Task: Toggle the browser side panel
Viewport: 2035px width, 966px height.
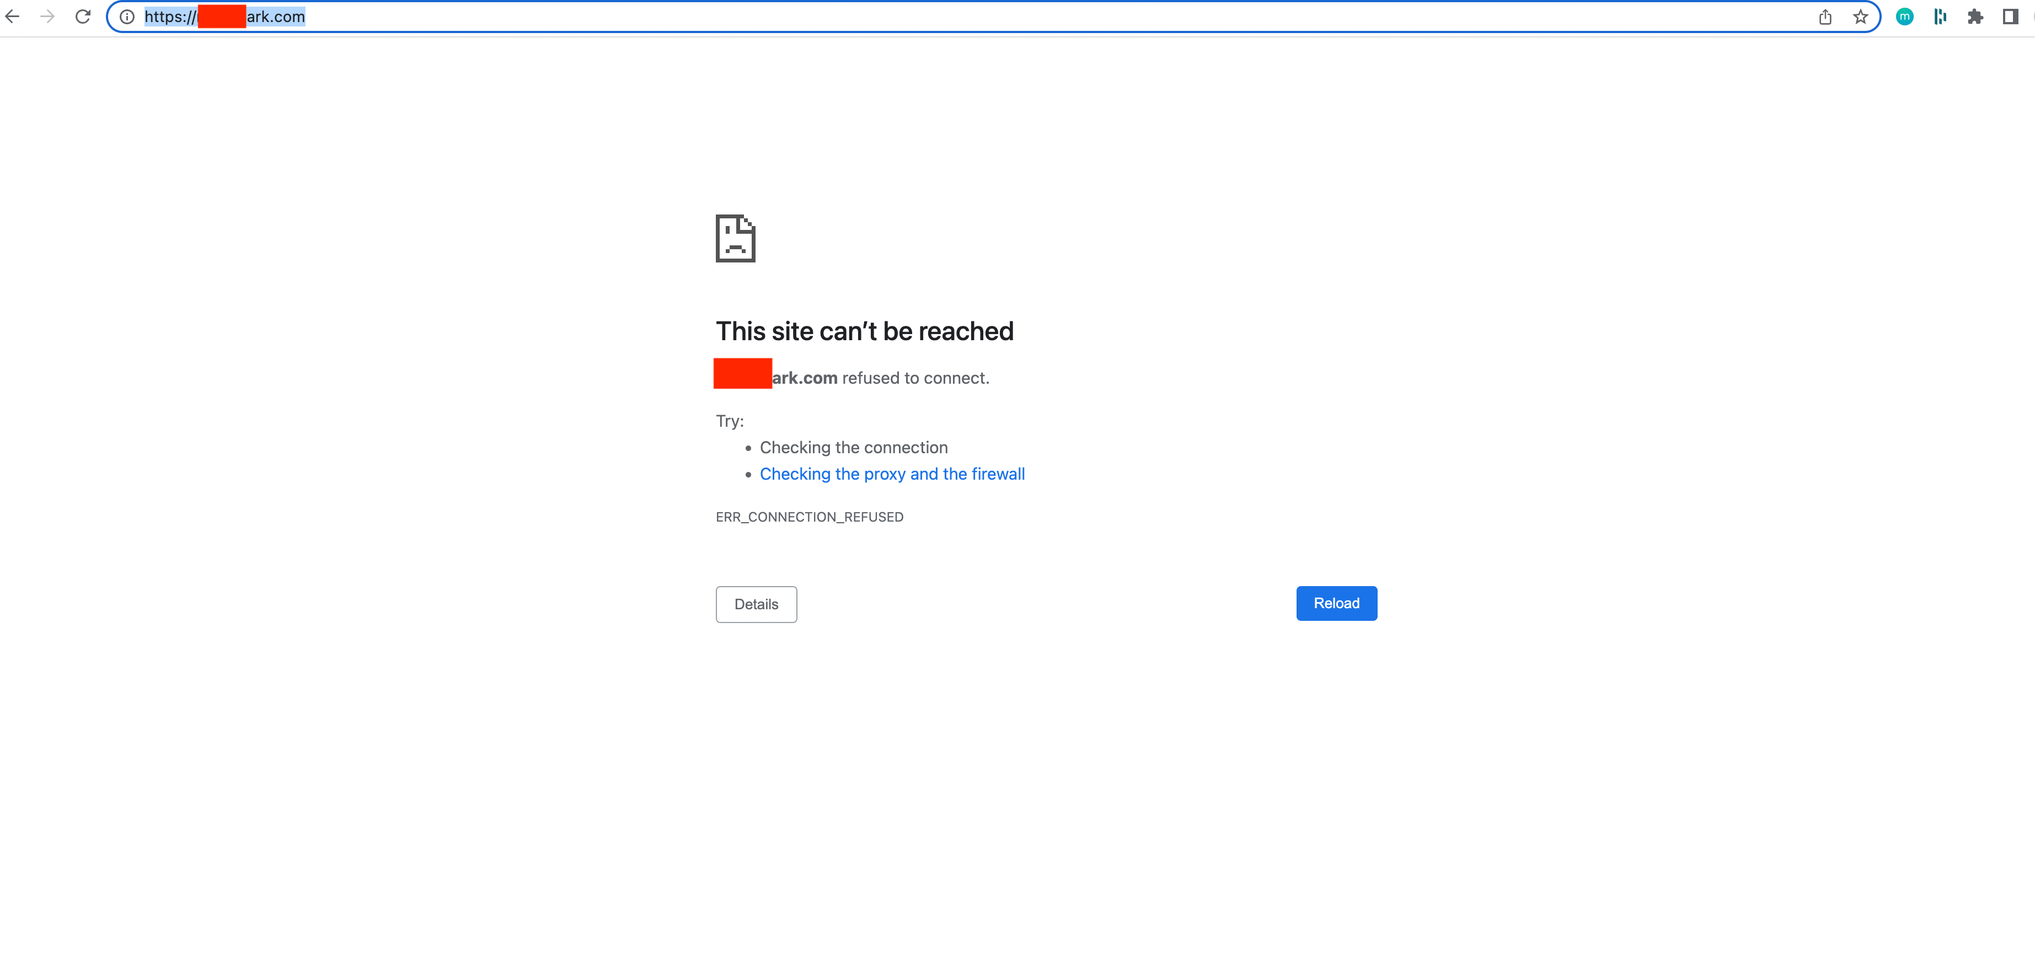Action: pyautogui.click(x=2011, y=17)
